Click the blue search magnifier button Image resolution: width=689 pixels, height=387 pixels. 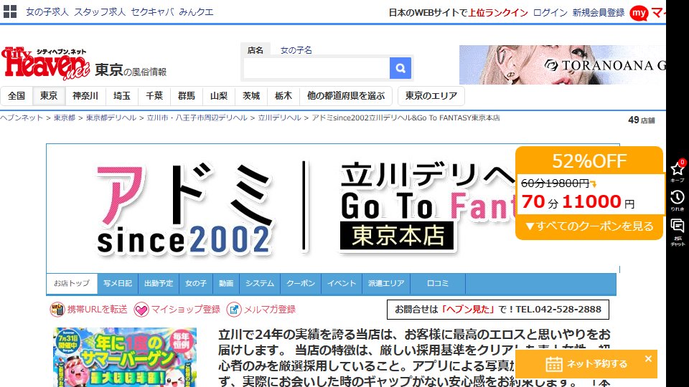[400, 68]
